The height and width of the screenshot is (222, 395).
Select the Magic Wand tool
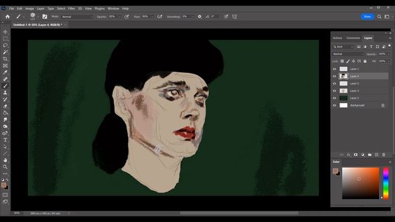(x=5, y=52)
